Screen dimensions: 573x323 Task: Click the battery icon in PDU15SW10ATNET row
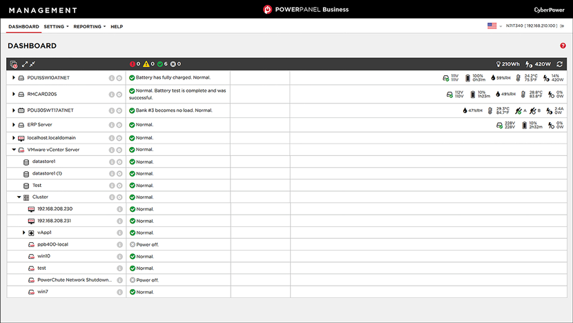(x=467, y=78)
